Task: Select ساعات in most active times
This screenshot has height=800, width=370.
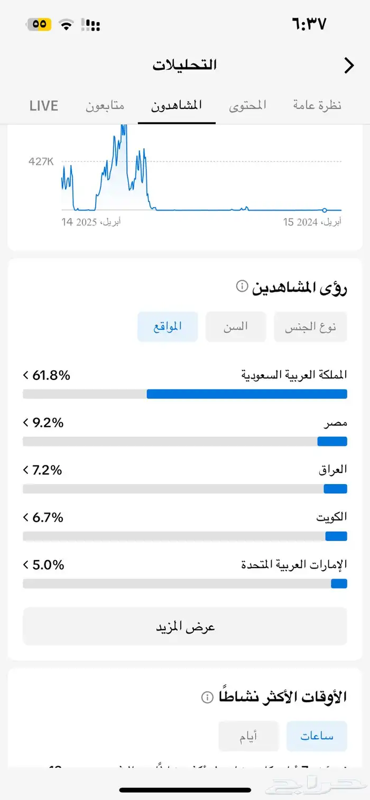Action: (316, 736)
